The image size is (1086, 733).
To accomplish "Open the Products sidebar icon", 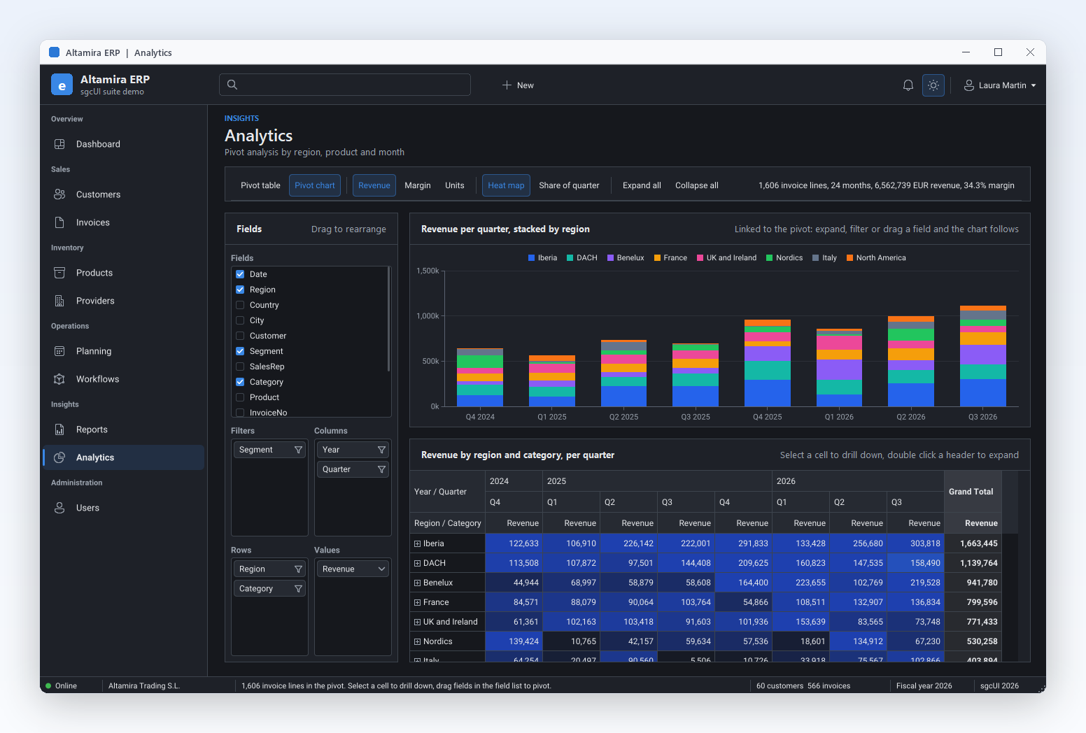I will pos(59,273).
